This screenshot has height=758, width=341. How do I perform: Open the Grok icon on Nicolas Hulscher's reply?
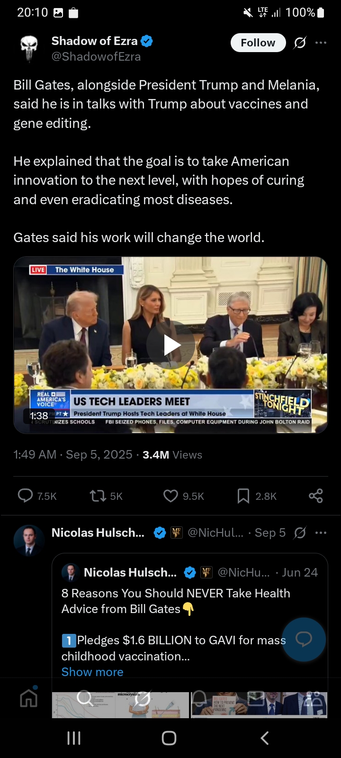click(x=300, y=532)
